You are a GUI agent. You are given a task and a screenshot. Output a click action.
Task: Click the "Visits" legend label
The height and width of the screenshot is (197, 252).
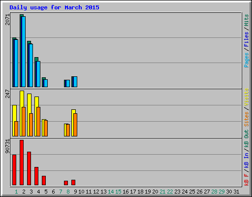coord(246,97)
